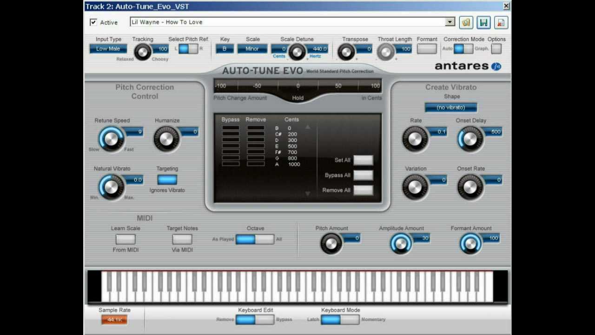Viewport: 595px width, 335px height.
Task: Click the Humanize knob
Action: 166,139
